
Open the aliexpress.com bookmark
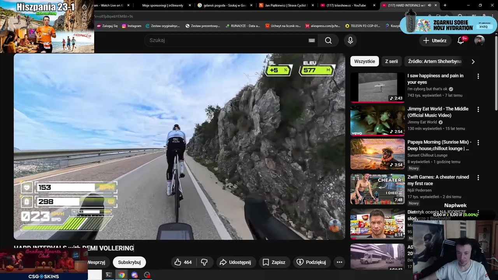[x=323, y=26]
